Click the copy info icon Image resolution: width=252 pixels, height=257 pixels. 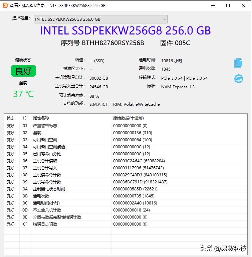coord(238,63)
